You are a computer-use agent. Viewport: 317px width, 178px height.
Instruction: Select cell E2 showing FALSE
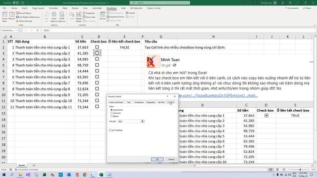124,47
